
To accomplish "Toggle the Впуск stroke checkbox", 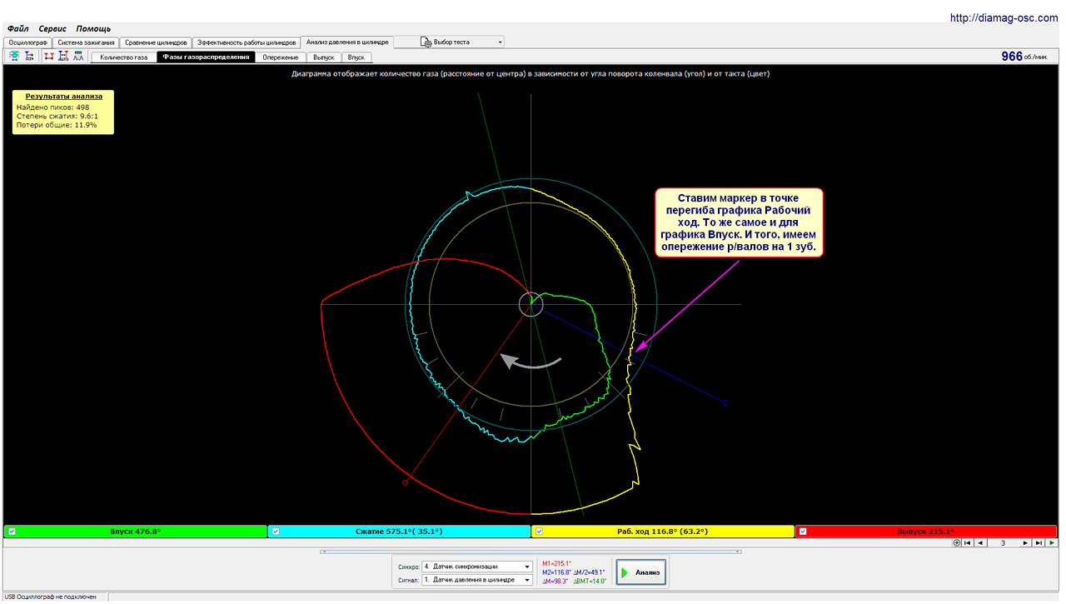I will 12,532.
